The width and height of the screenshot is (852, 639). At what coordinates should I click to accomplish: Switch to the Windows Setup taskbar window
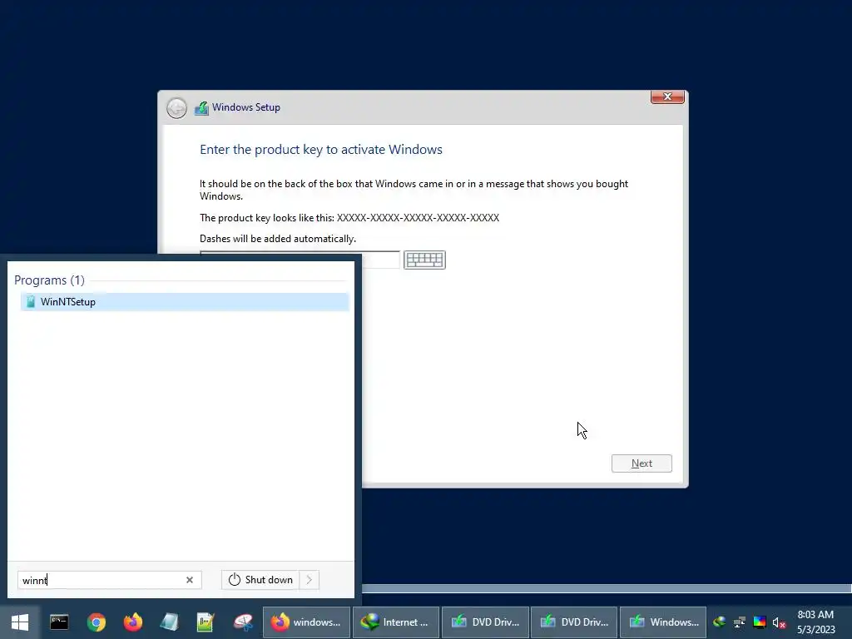[x=663, y=622]
